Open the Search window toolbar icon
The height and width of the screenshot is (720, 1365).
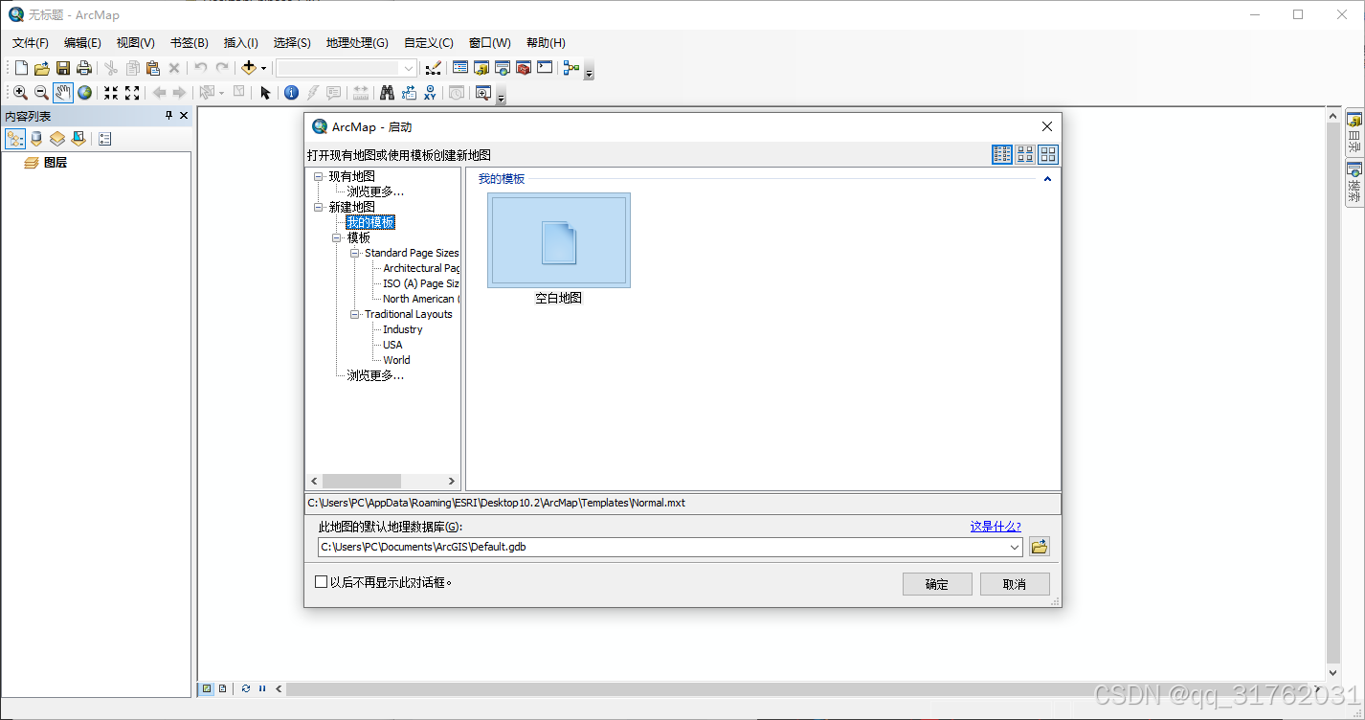click(503, 68)
